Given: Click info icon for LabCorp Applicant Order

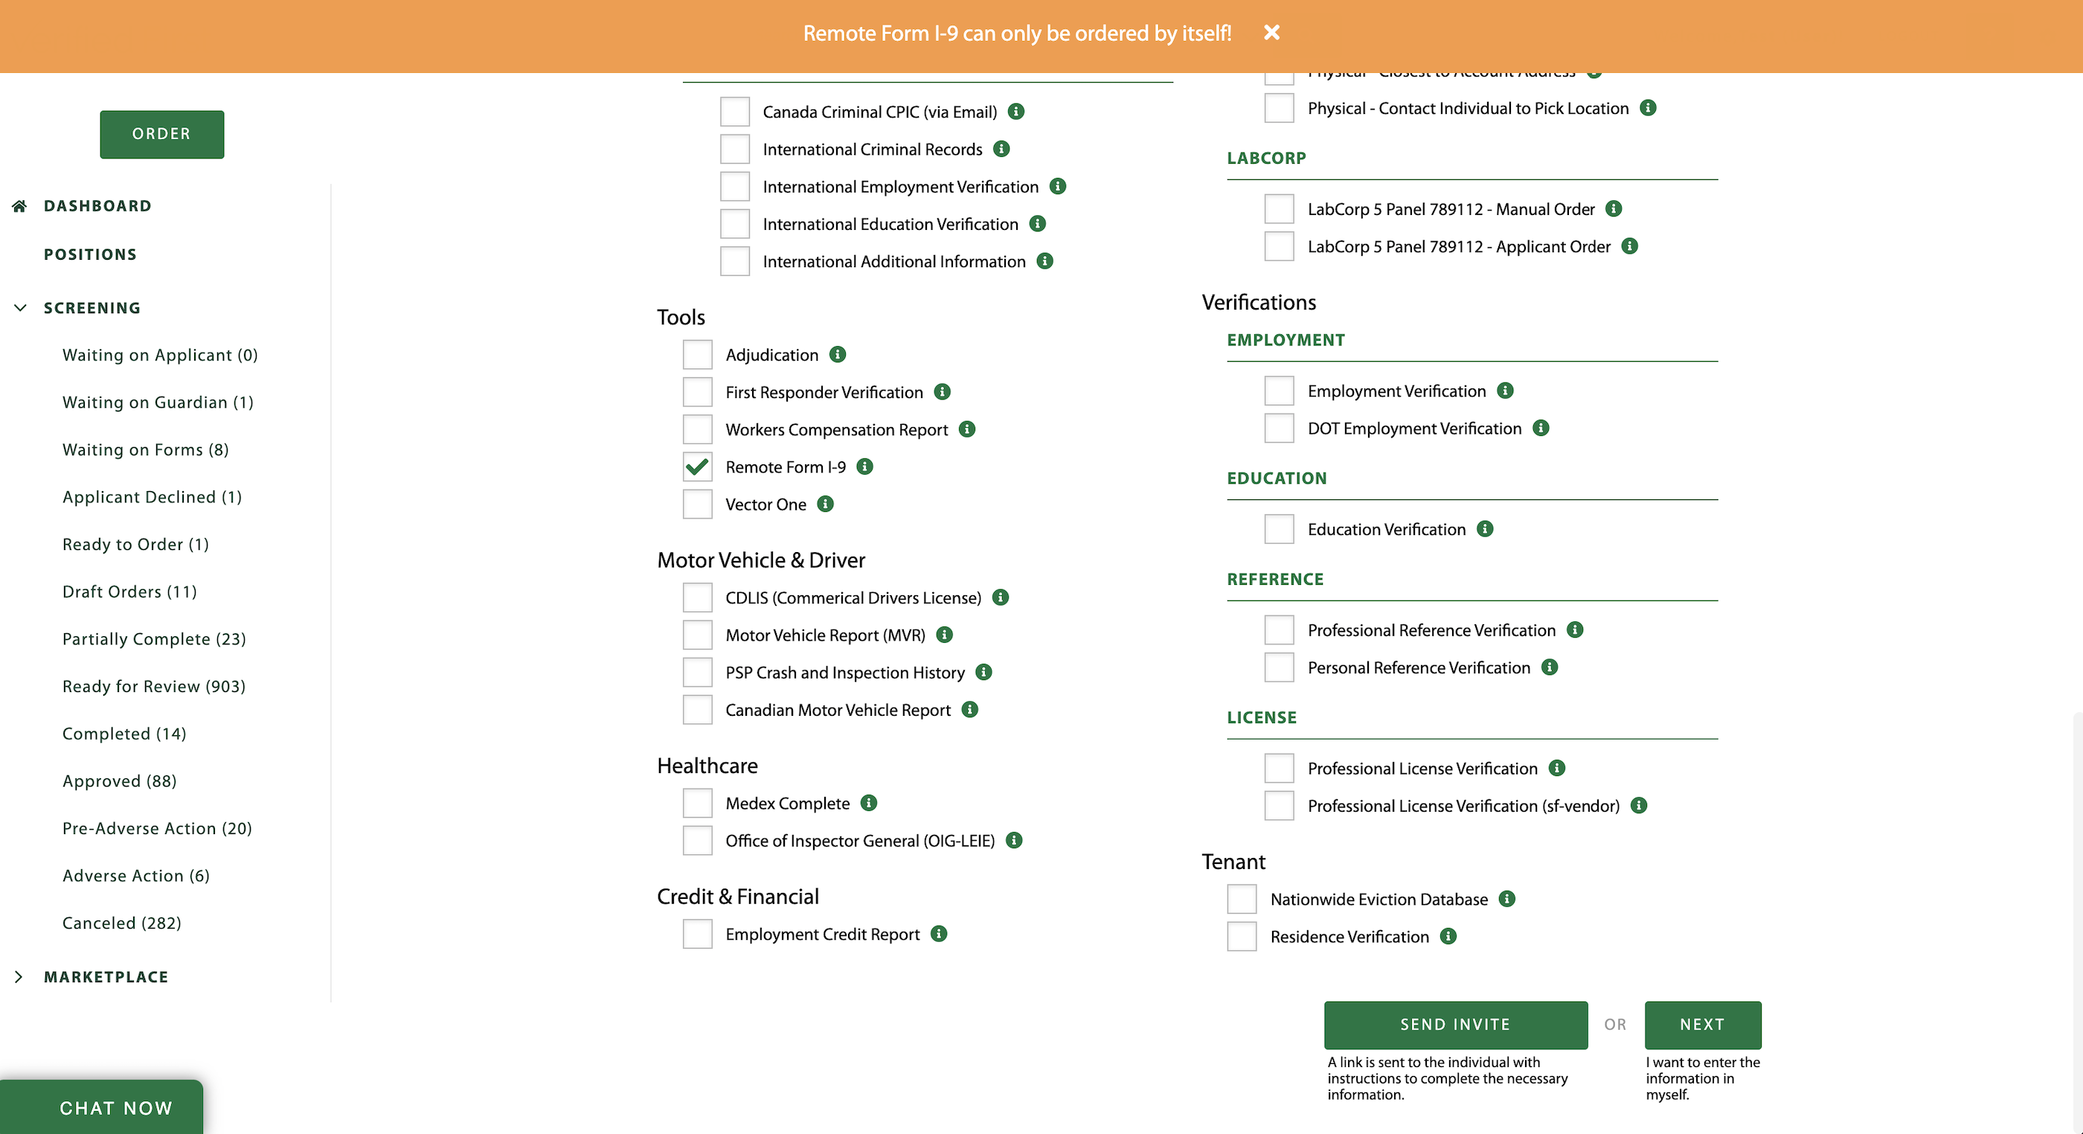Looking at the screenshot, I should tap(1630, 246).
